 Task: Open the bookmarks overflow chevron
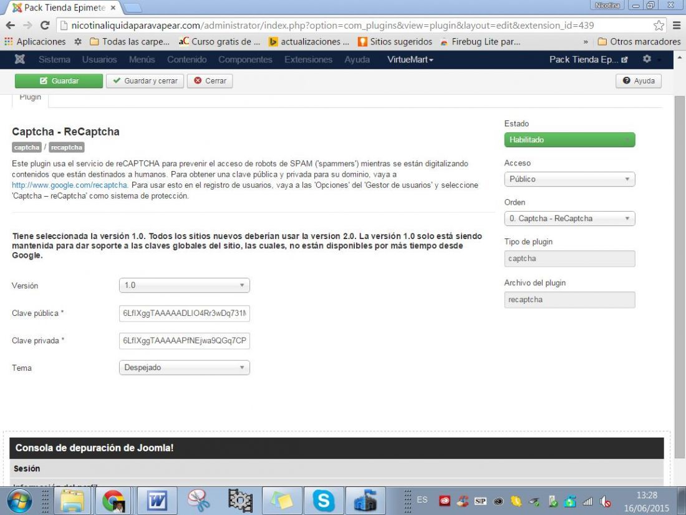(586, 42)
